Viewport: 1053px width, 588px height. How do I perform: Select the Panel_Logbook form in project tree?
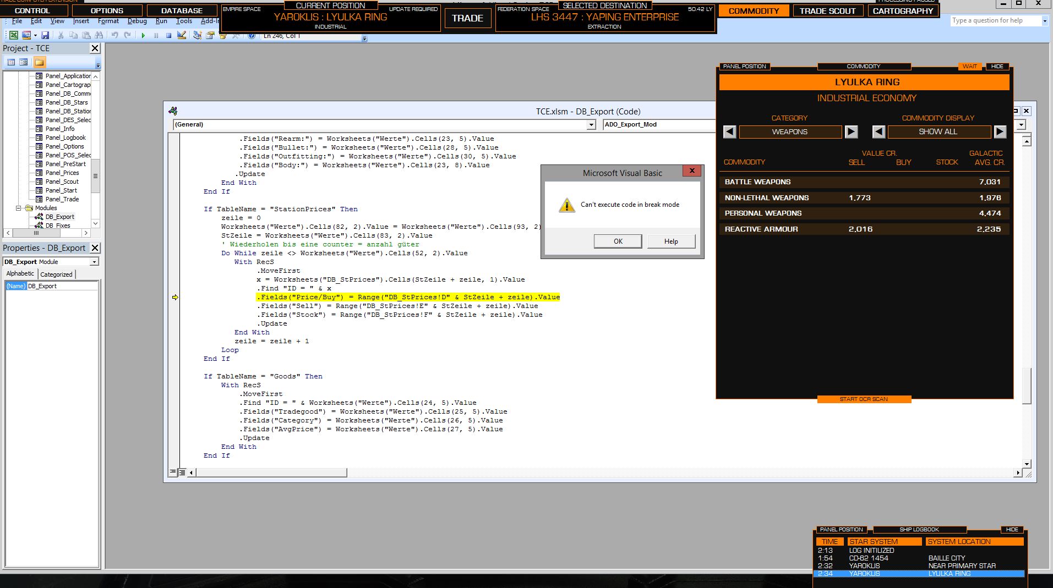[66, 138]
